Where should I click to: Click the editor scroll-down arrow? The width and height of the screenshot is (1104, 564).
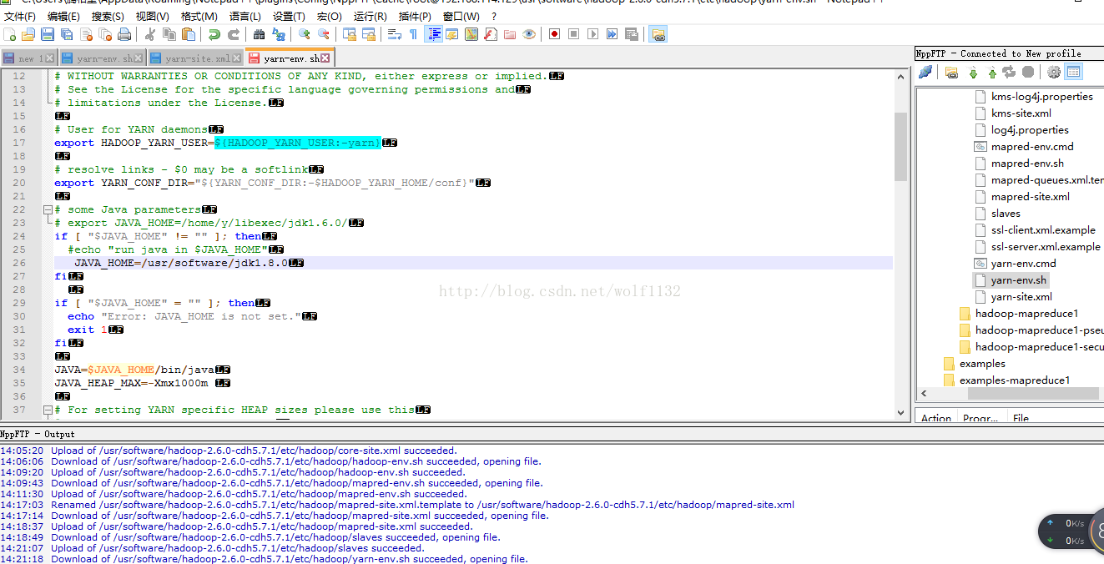point(900,411)
